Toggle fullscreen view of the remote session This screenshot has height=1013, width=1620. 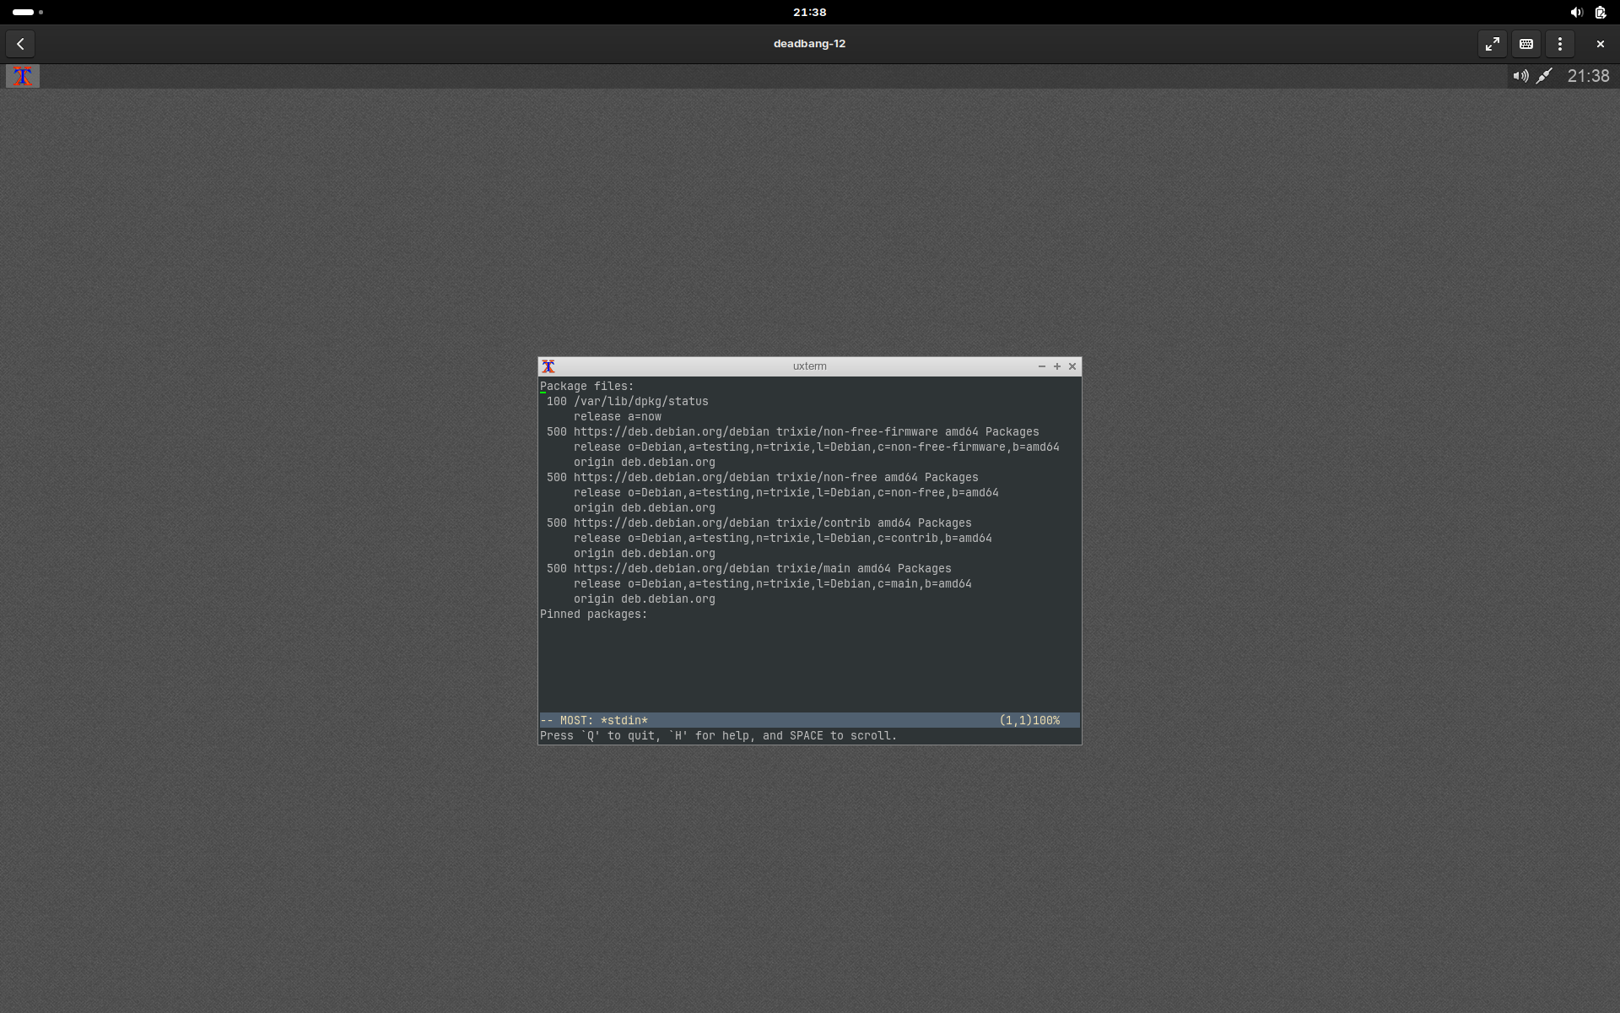[1493, 44]
